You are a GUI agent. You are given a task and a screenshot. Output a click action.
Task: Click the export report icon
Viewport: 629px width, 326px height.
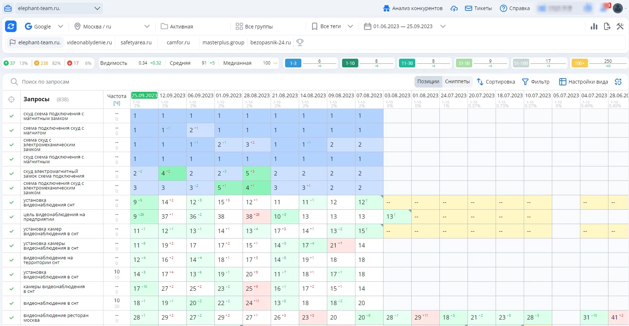pyautogui.click(x=607, y=26)
